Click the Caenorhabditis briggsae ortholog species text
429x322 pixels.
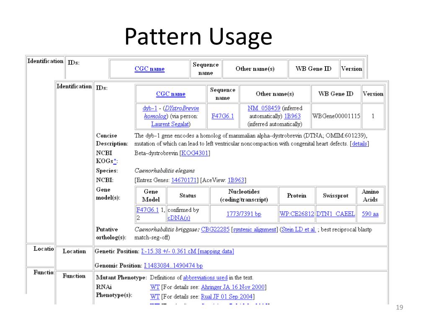(167, 229)
